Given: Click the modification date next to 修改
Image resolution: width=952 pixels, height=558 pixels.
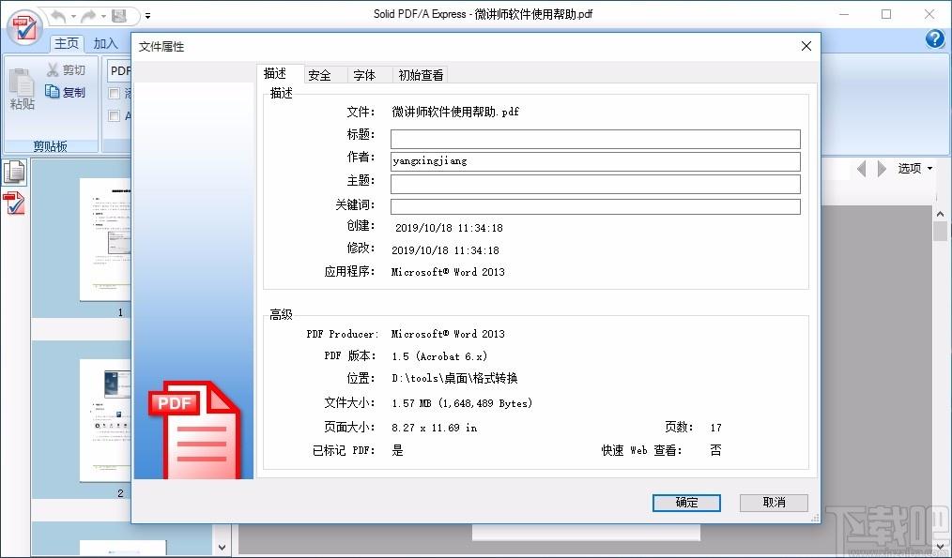Looking at the screenshot, I should [445, 249].
